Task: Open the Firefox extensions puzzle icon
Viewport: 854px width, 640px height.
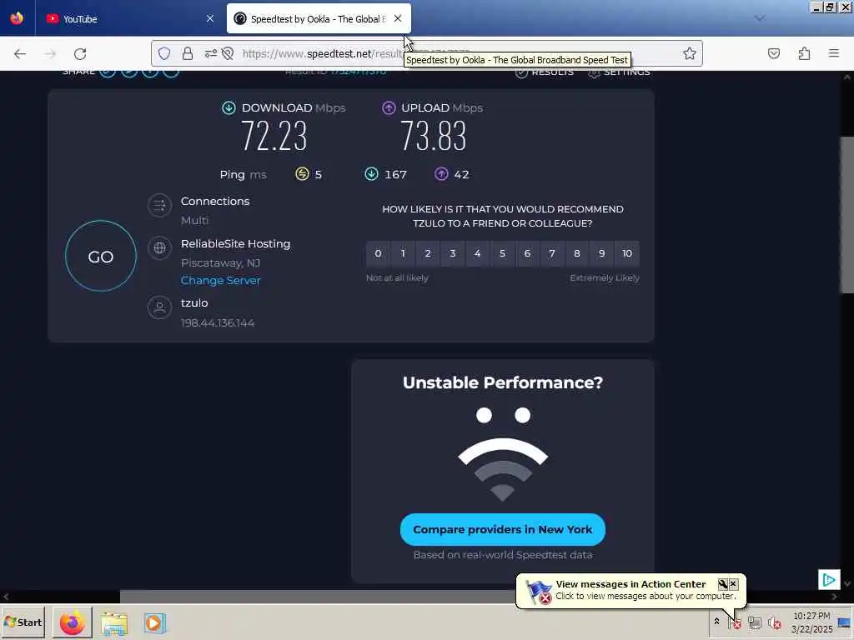Action: pyautogui.click(x=804, y=53)
